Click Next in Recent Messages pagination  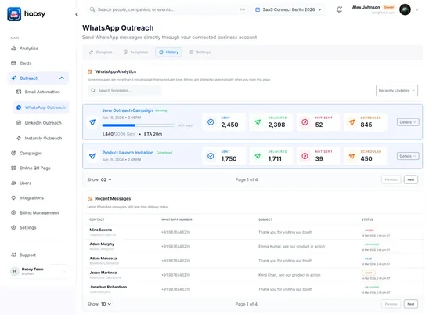tap(411, 304)
